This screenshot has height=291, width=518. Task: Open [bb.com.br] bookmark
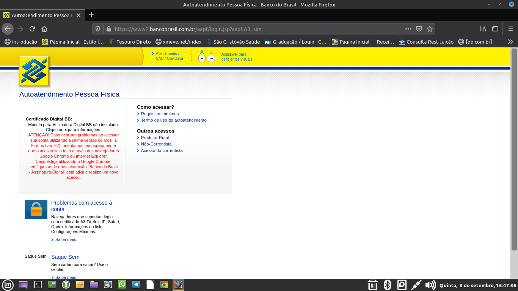point(475,42)
